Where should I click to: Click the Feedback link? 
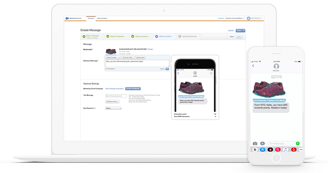(x=221, y=18)
